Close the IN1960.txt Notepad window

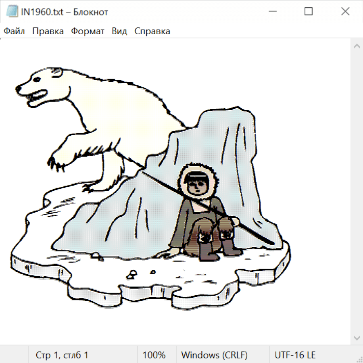345,12
